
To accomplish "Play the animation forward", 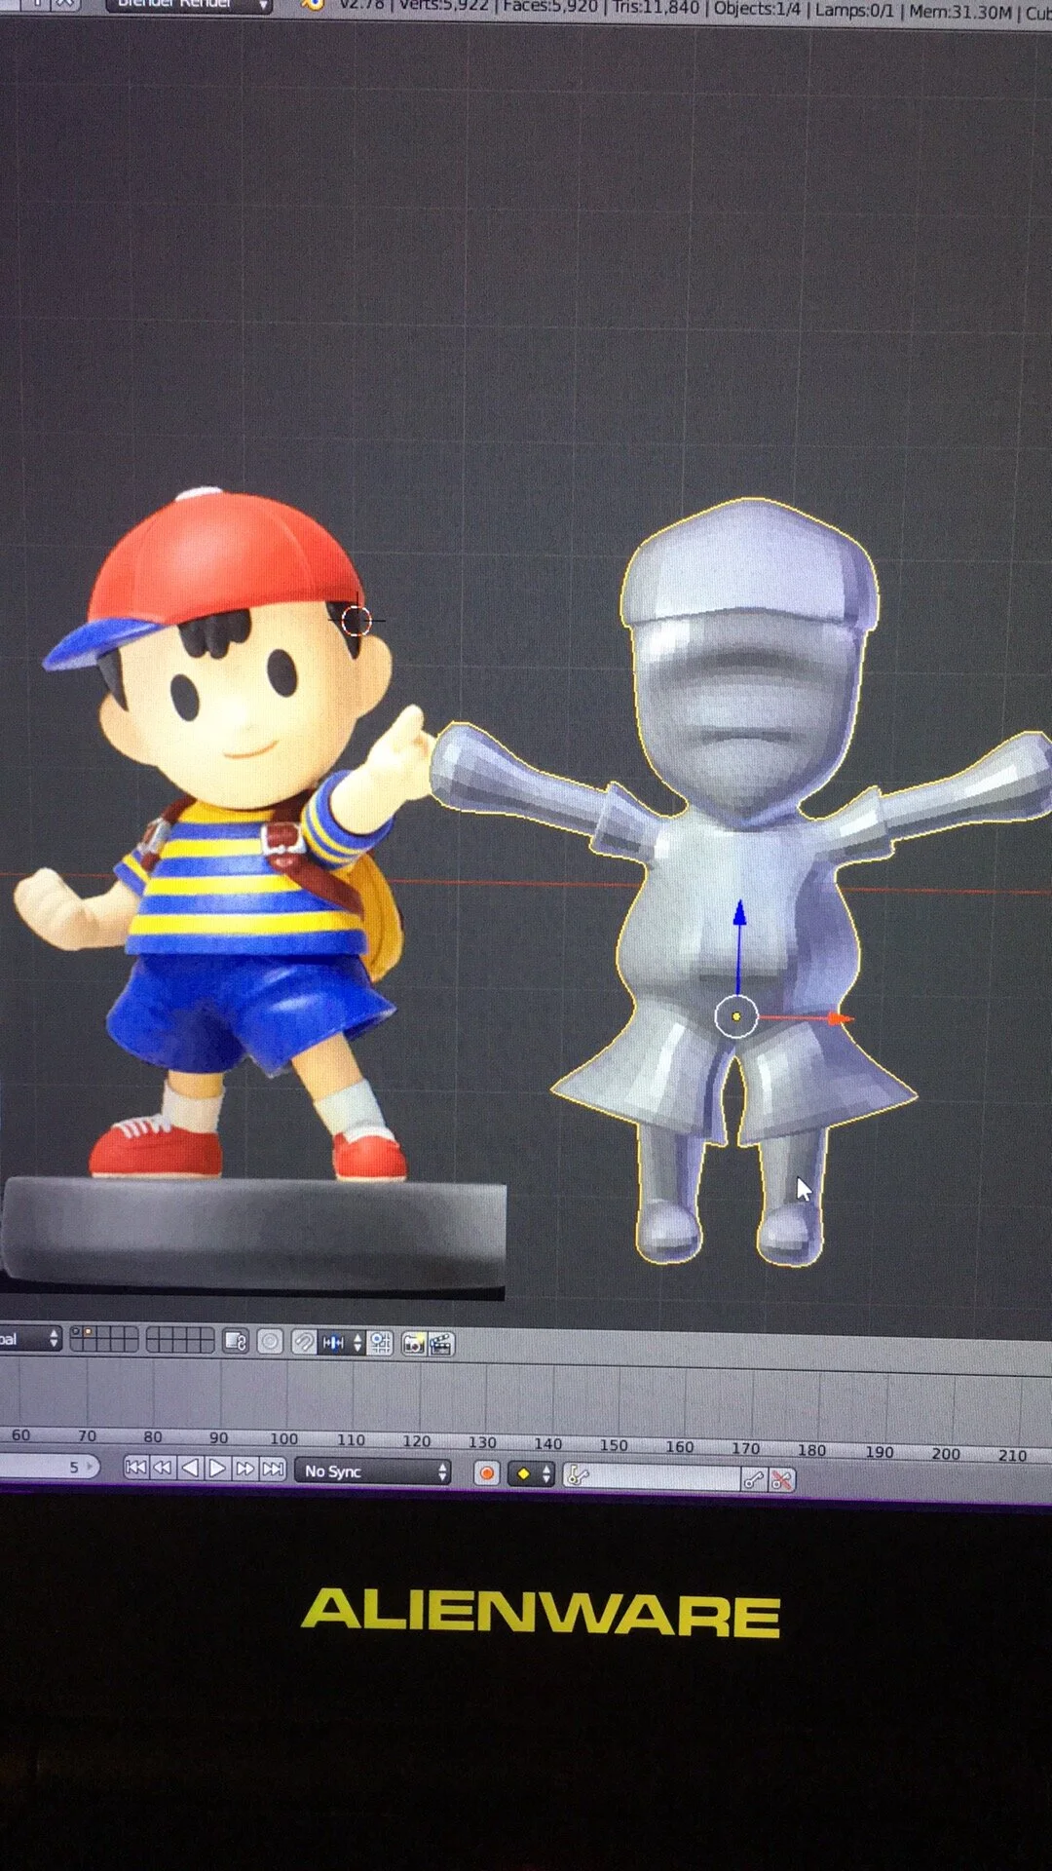I will (x=217, y=1468).
